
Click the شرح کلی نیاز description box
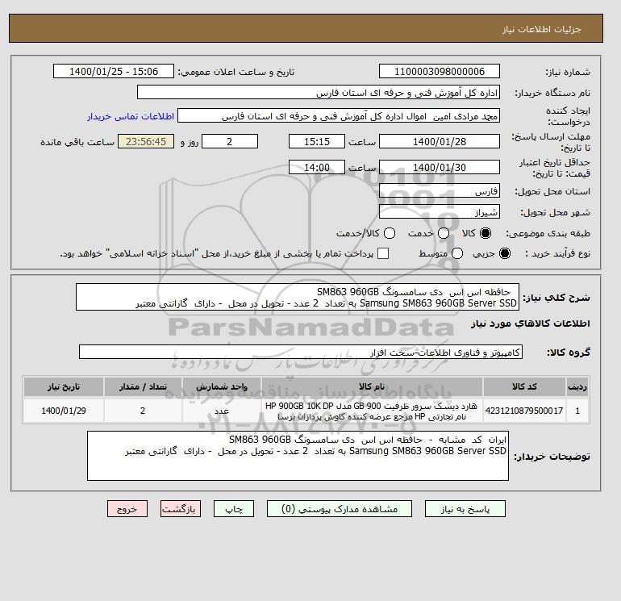298,297
